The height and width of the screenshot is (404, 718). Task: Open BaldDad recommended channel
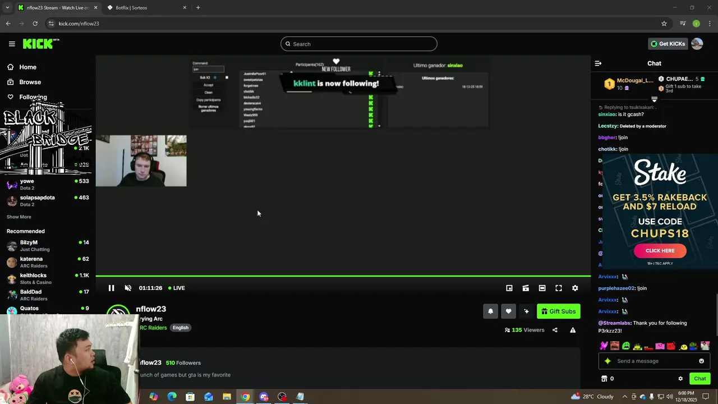(x=48, y=295)
